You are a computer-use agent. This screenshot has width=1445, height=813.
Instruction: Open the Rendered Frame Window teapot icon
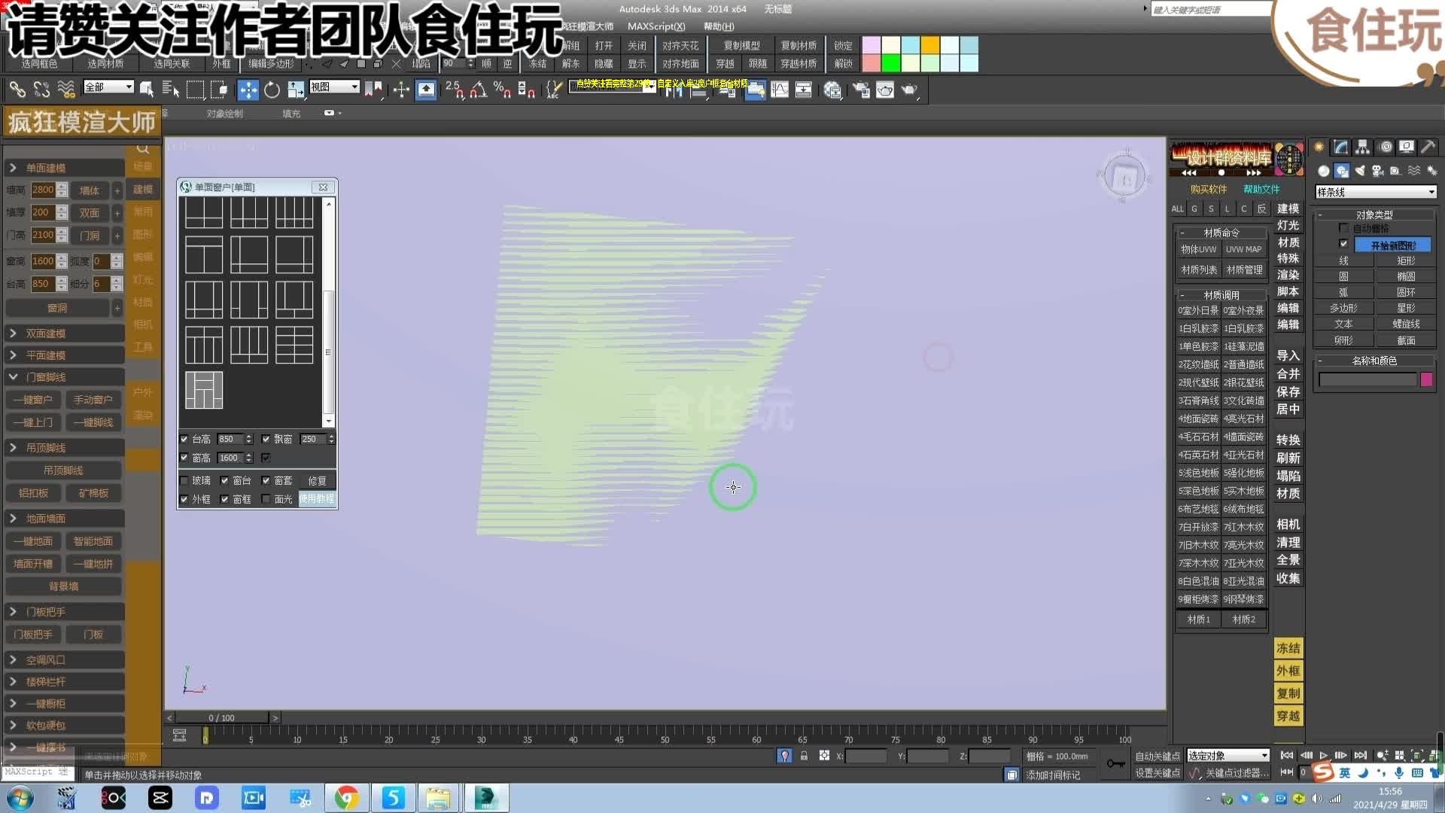pyautogui.click(x=885, y=90)
